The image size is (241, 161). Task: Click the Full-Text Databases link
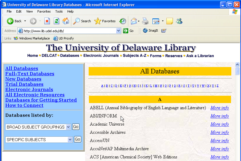click(x=30, y=74)
